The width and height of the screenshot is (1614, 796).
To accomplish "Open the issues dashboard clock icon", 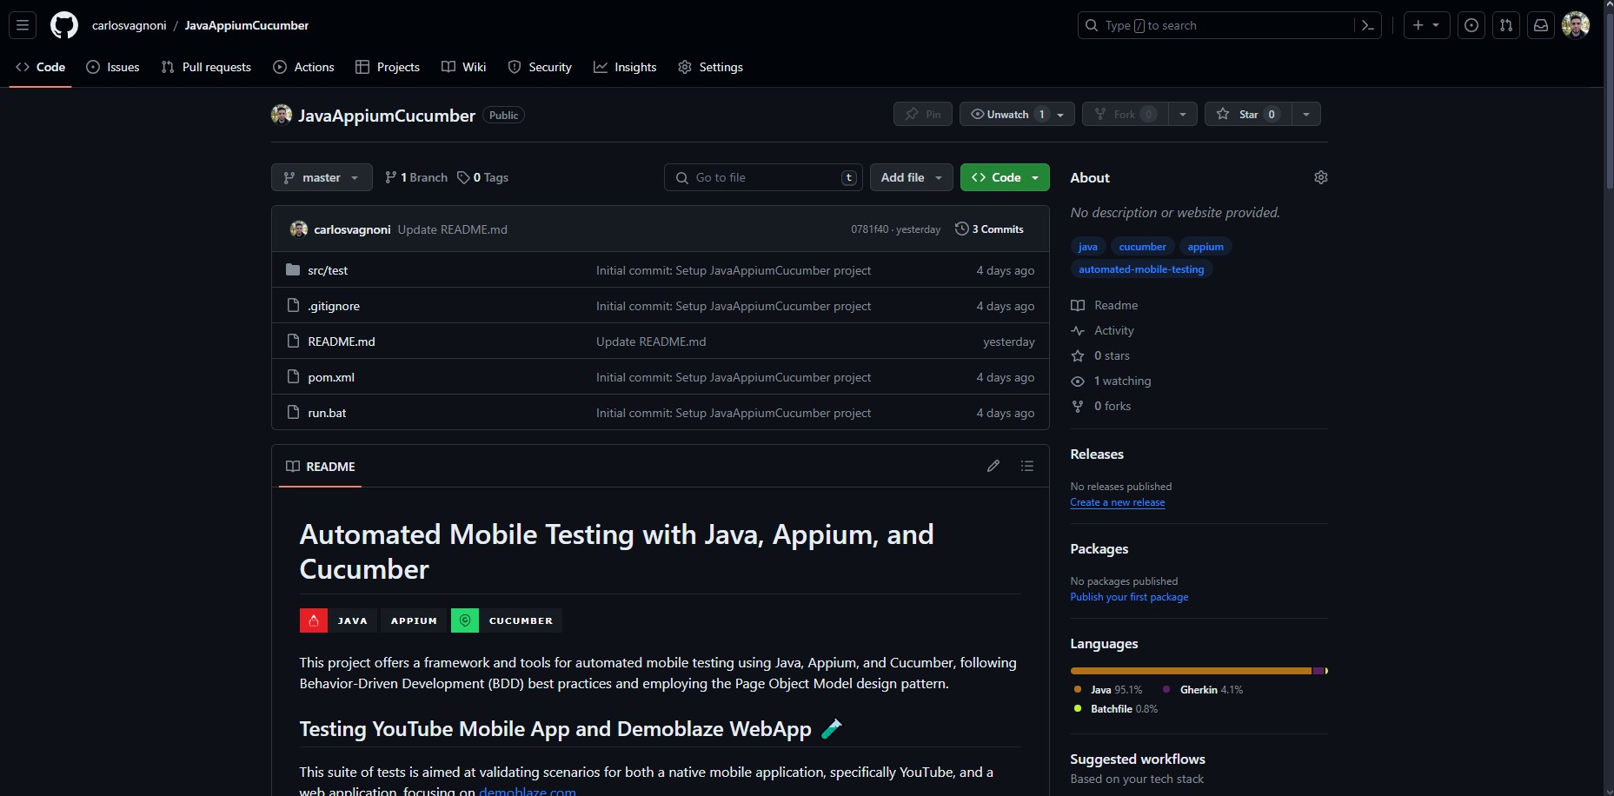I will (x=1471, y=25).
